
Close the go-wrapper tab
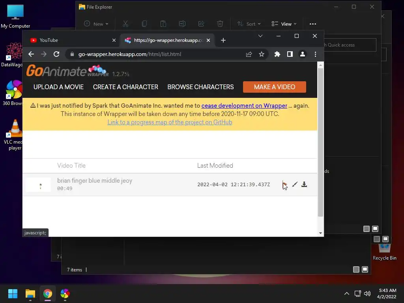point(208,40)
